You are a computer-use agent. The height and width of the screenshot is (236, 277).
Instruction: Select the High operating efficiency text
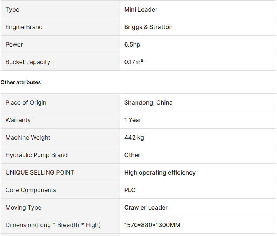pyautogui.click(x=160, y=173)
